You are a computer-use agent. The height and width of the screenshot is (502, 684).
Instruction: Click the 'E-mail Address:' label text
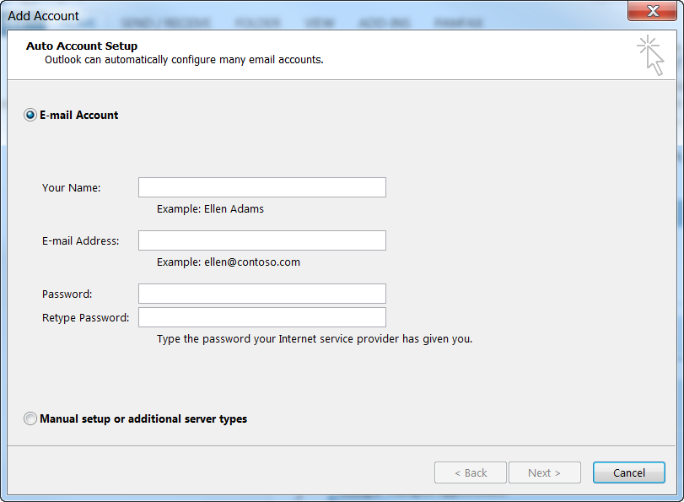click(81, 240)
